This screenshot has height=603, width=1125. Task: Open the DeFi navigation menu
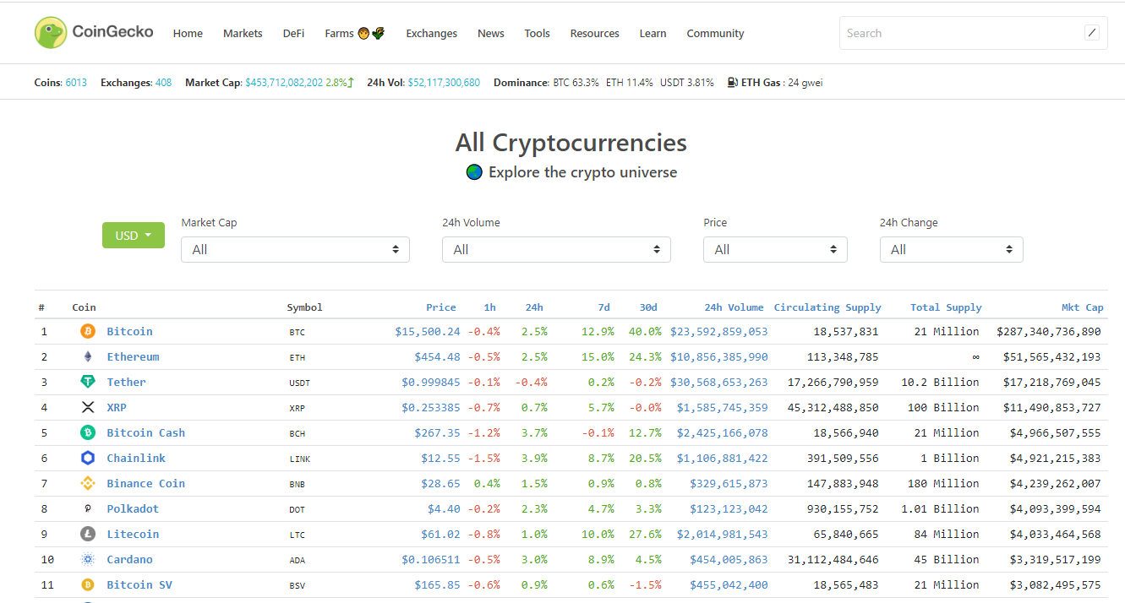pos(293,34)
